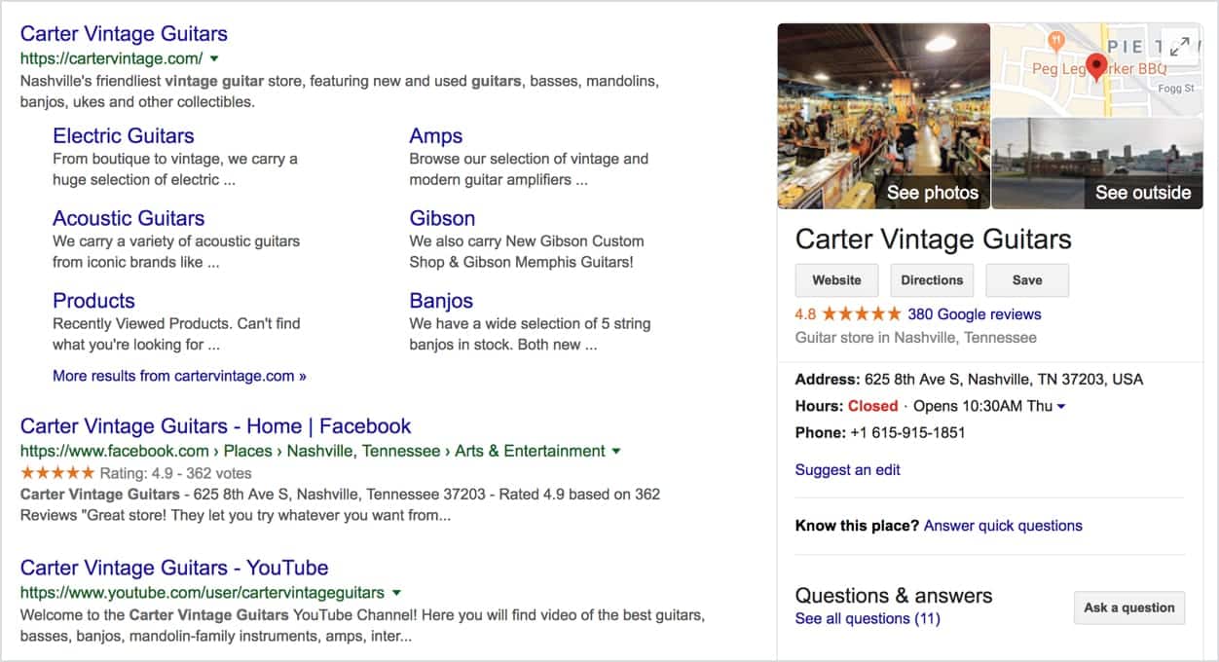Click More results from cartervintage.com
Screen dimensions: 1219x662
179,376
